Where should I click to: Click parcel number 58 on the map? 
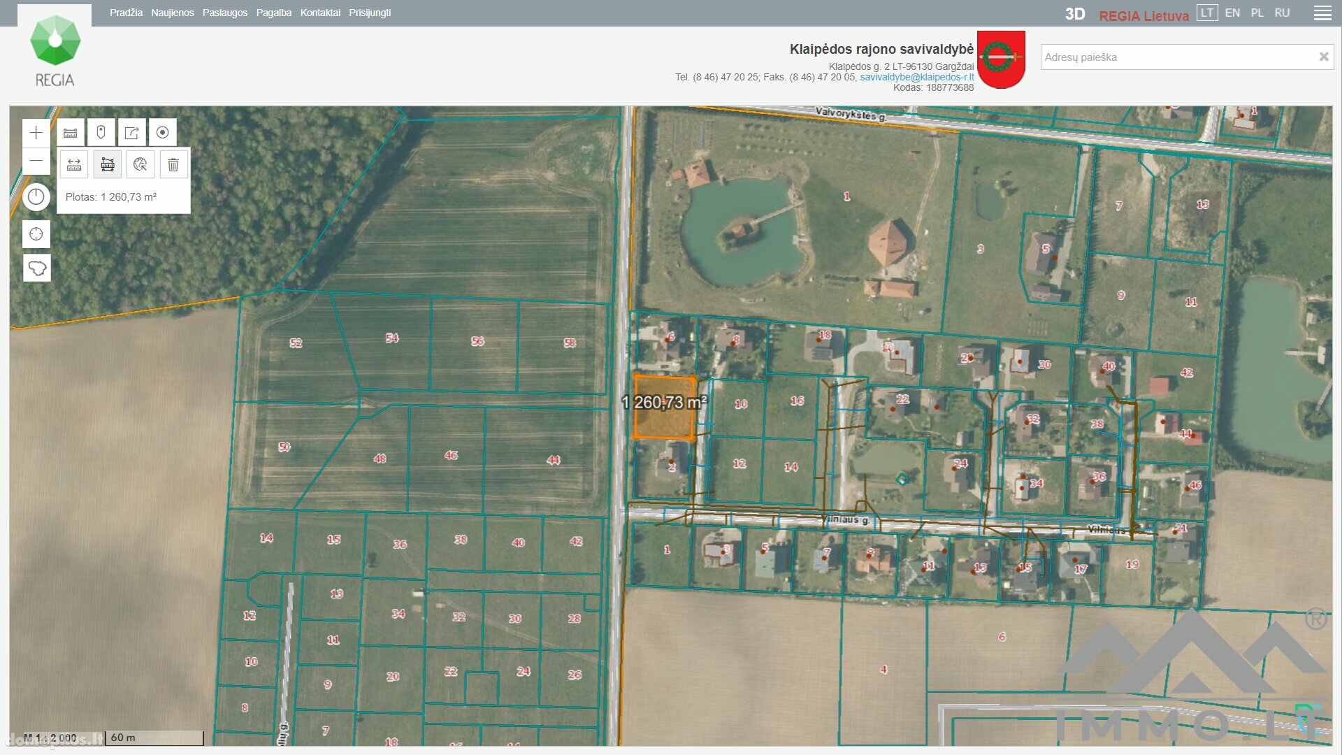pos(570,343)
